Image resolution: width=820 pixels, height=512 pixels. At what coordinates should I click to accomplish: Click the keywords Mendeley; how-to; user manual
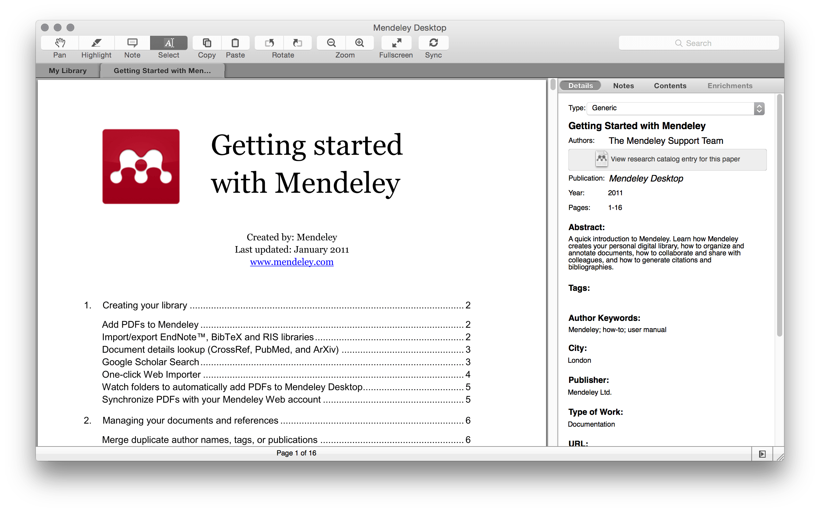(x=617, y=330)
